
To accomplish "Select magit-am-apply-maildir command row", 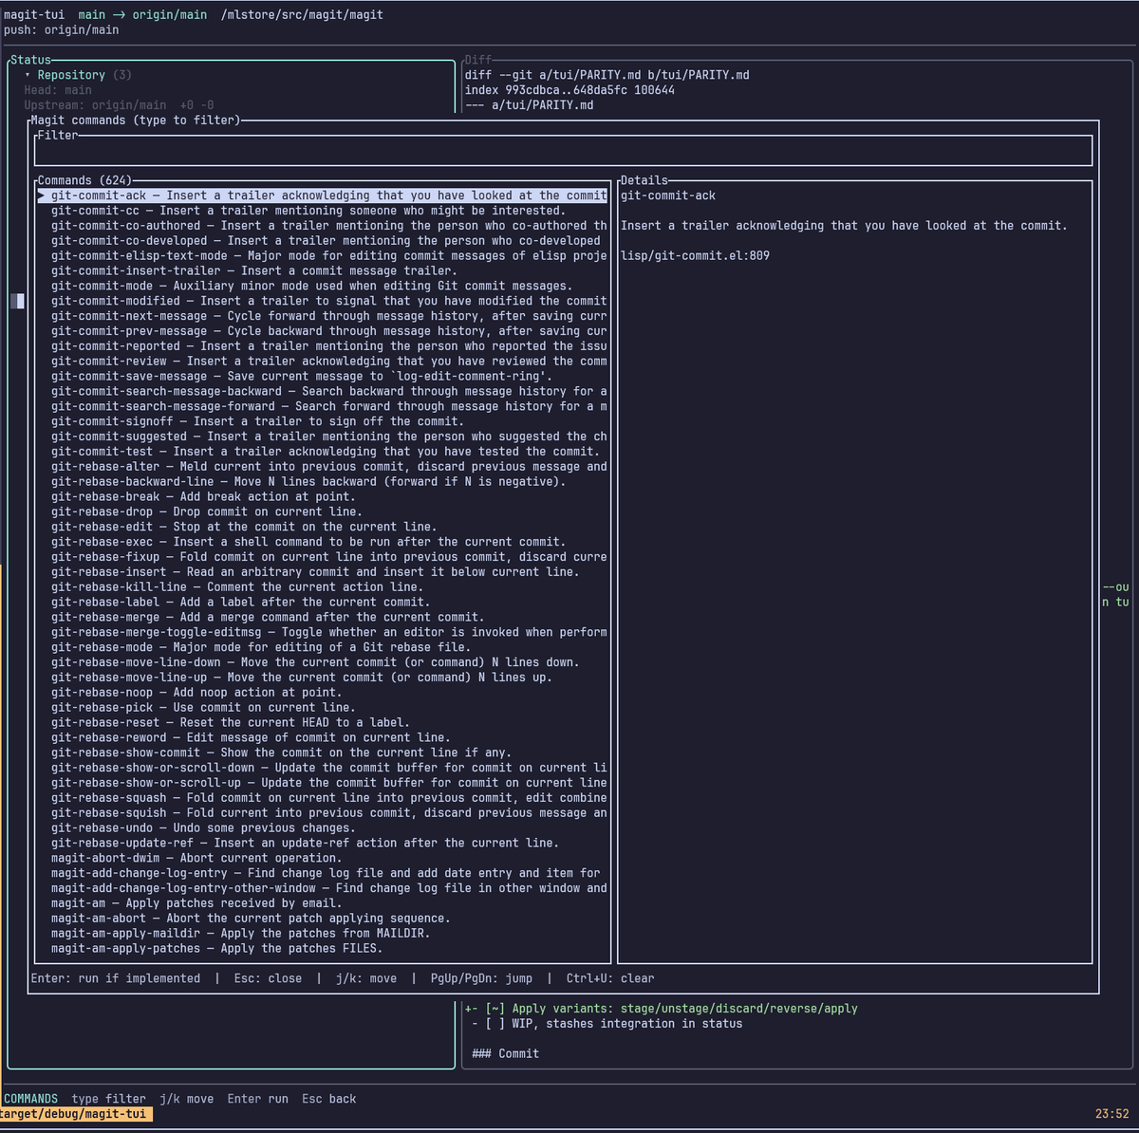I will click(x=323, y=934).
